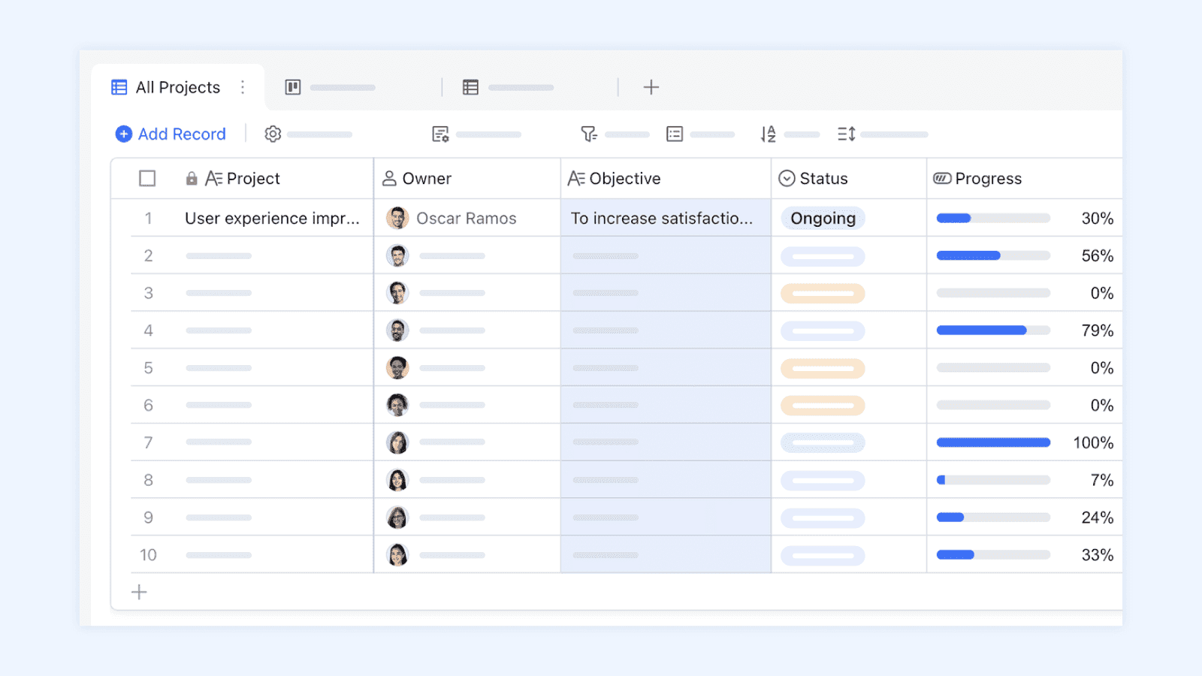Open the kebab menu next to All Projects
The image size is (1202, 676).
(243, 87)
